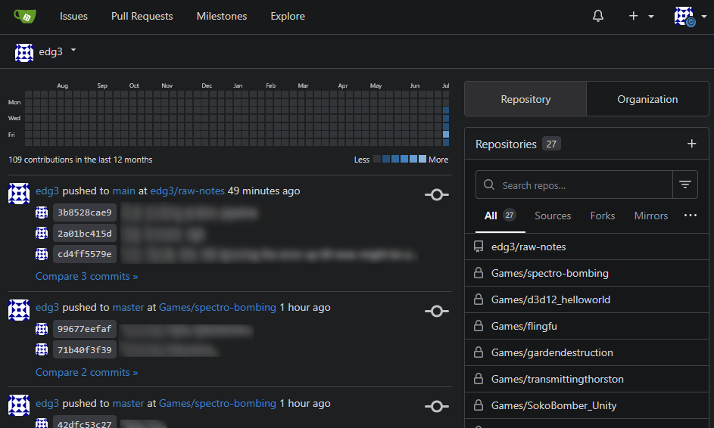Open the repository filter options icon

[685, 185]
